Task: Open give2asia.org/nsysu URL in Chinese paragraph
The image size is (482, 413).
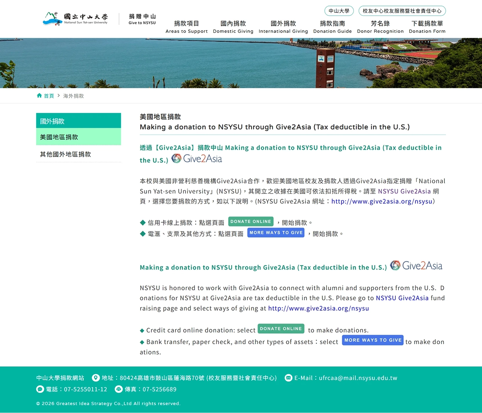Action: pos(382,201)
